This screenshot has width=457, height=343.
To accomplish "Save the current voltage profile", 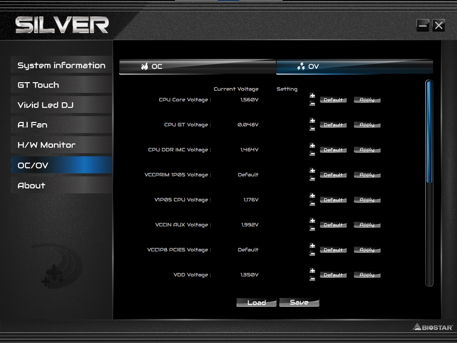I will 299,302.
